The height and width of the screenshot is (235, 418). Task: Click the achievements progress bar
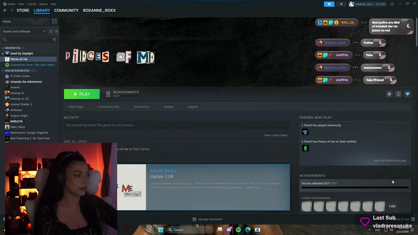click(355, 188)
